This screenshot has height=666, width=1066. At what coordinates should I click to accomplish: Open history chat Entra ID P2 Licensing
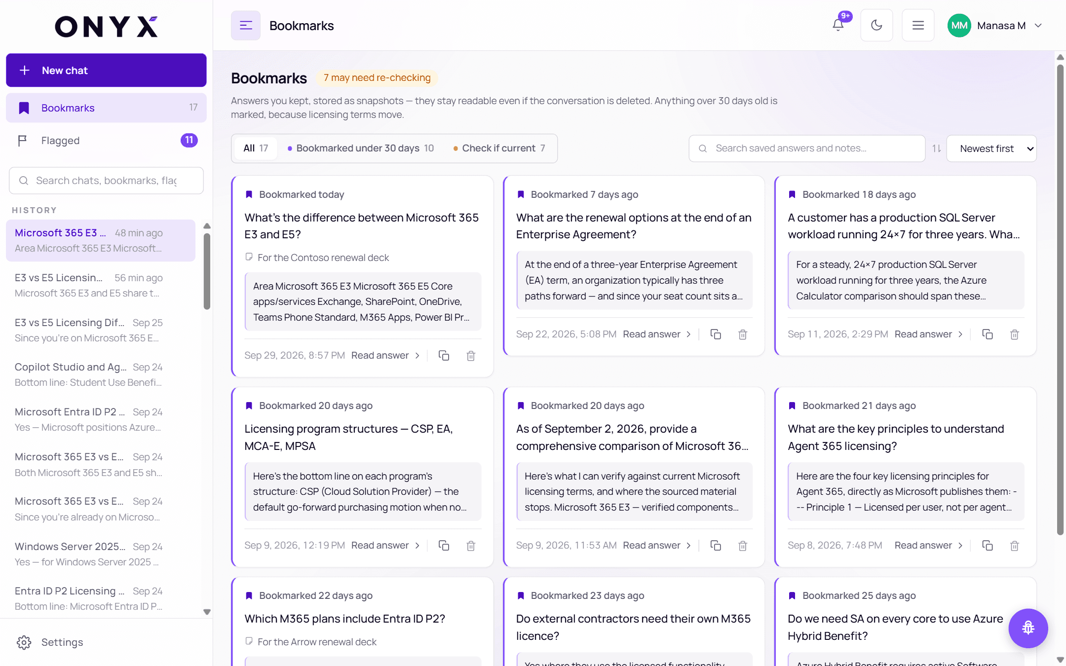click(x=100, y=598)
